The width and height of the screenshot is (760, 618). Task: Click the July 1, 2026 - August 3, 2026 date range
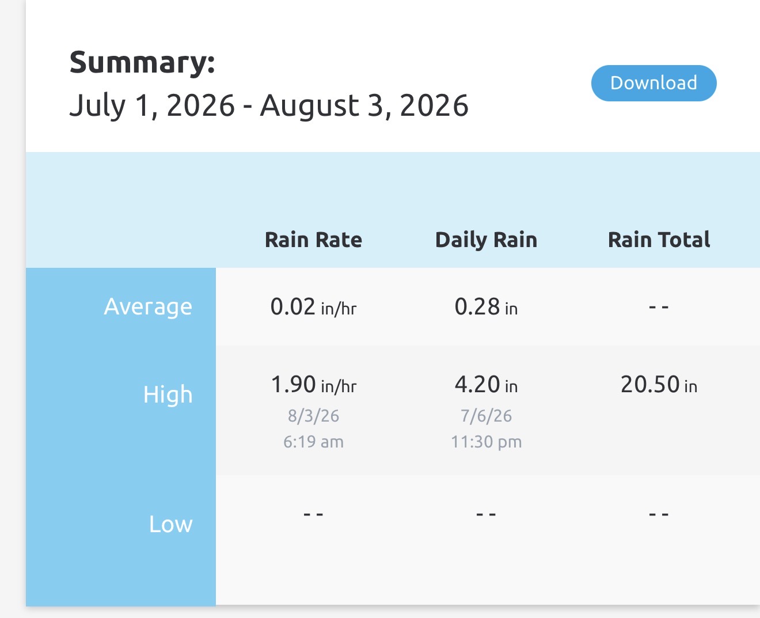[269, 105]
